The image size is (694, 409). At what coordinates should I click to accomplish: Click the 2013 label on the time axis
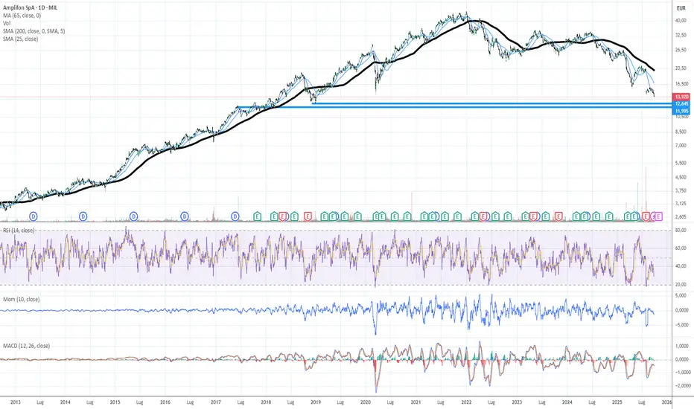coord(16,402)
